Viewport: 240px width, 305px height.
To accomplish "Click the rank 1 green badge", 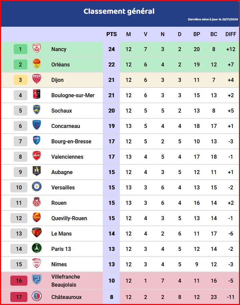I will click(20, 49).
